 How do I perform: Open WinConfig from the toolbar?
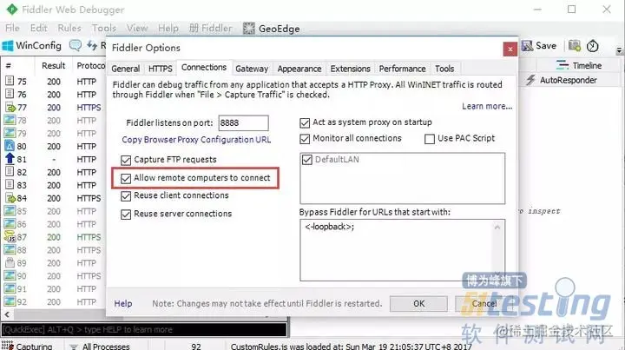point(32,45)
